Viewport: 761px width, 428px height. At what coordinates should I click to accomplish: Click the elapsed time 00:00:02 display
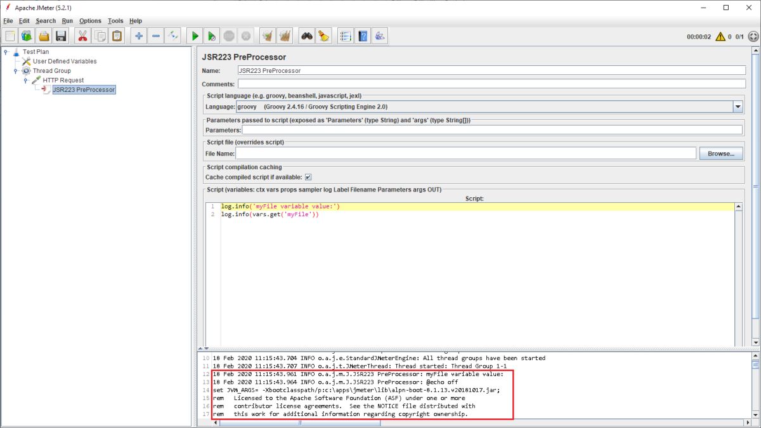tap(699, 37)
